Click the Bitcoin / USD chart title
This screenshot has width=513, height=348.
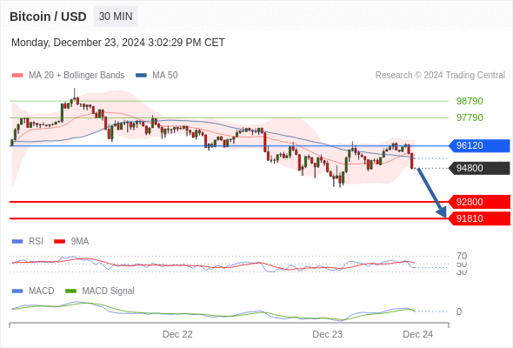tap(48, 17)
